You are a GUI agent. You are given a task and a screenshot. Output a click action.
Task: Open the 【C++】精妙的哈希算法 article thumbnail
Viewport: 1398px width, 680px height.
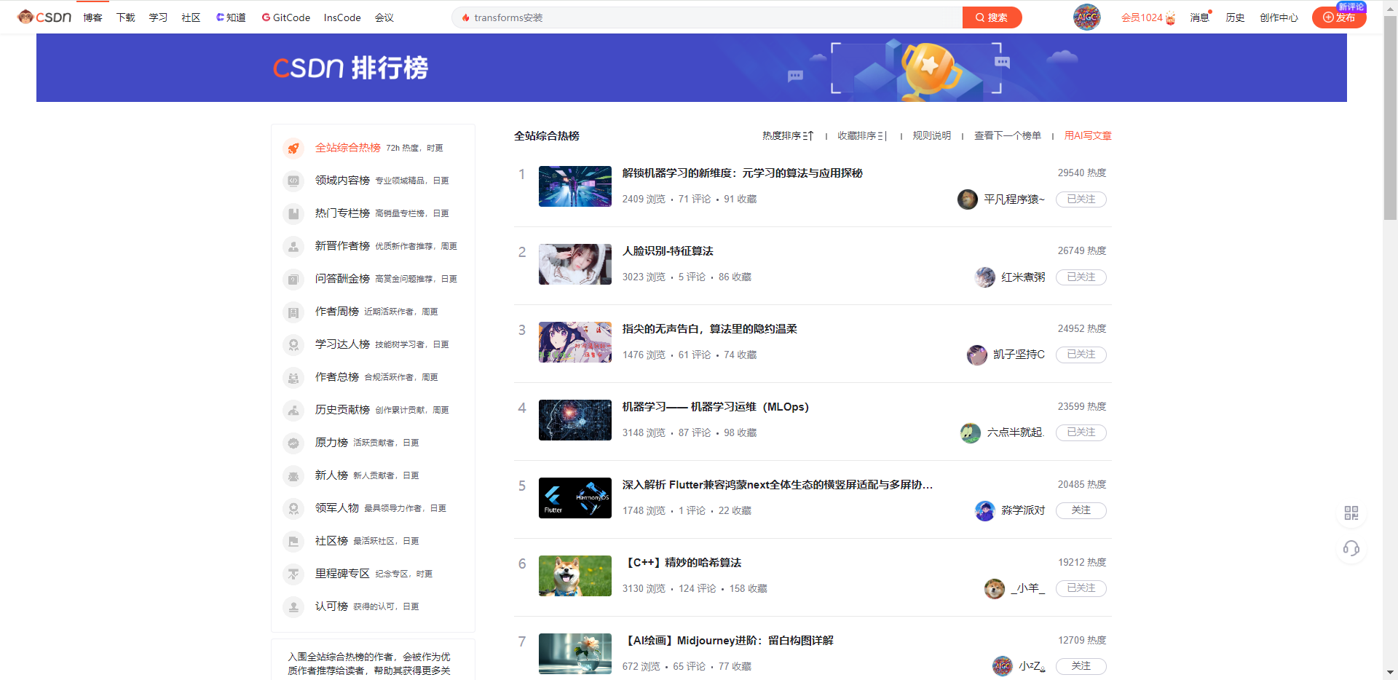[x=575, y=576]
